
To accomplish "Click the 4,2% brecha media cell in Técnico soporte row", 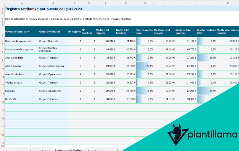I will [145, 82].
